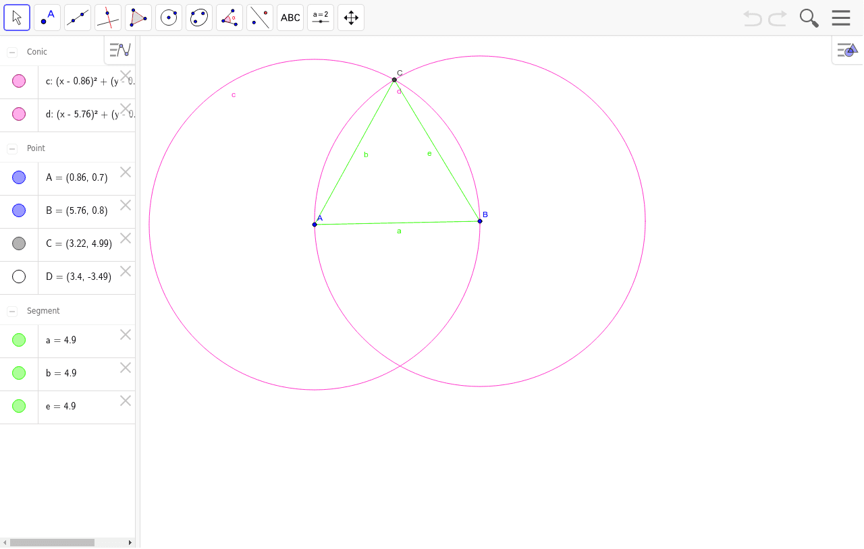Select the Circle with Center tool
Screen dimensions: 864x549
click(x=169, y=18)
